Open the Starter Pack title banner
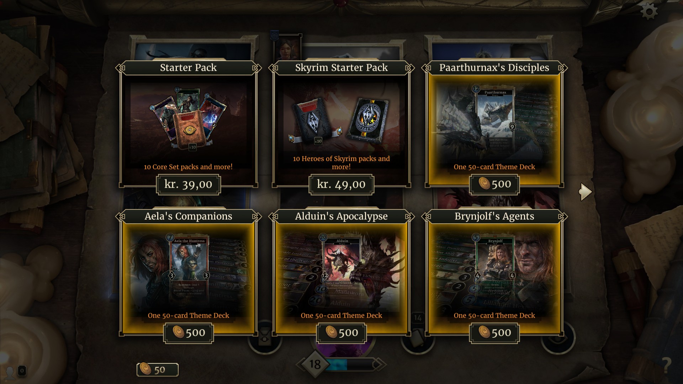The image size is (683, 384). 189,68
